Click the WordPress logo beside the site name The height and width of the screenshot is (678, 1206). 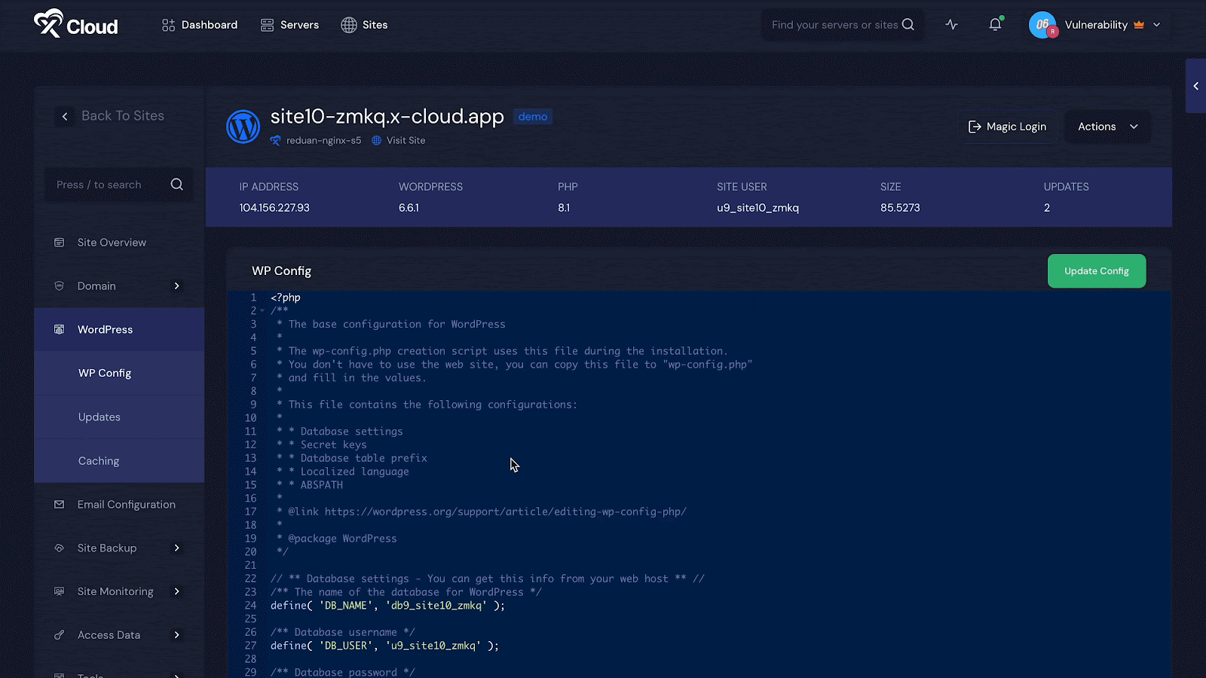[243, 126]
